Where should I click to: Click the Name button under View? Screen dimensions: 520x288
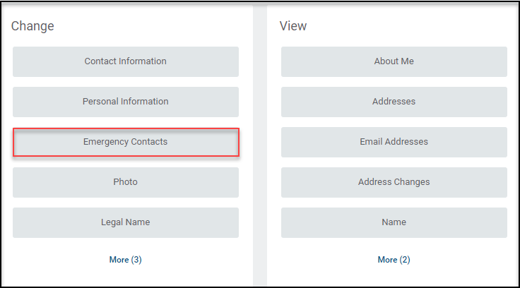pyautogui.click(x=394, y=222)
